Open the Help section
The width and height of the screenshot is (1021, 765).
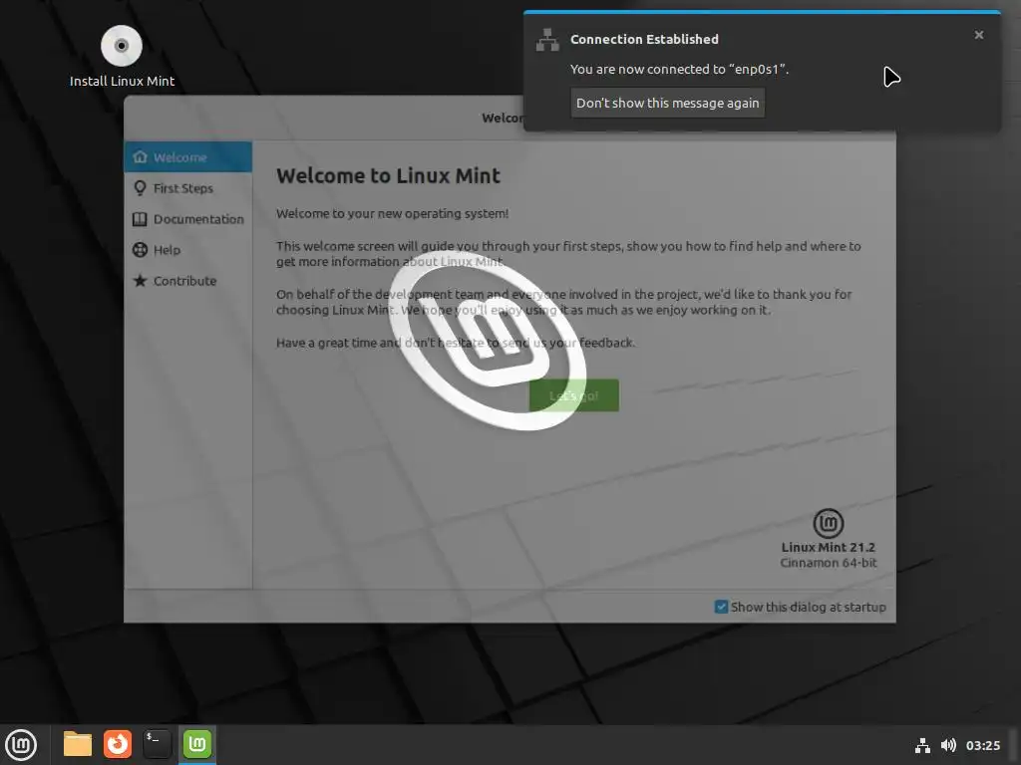click(188, 250)
